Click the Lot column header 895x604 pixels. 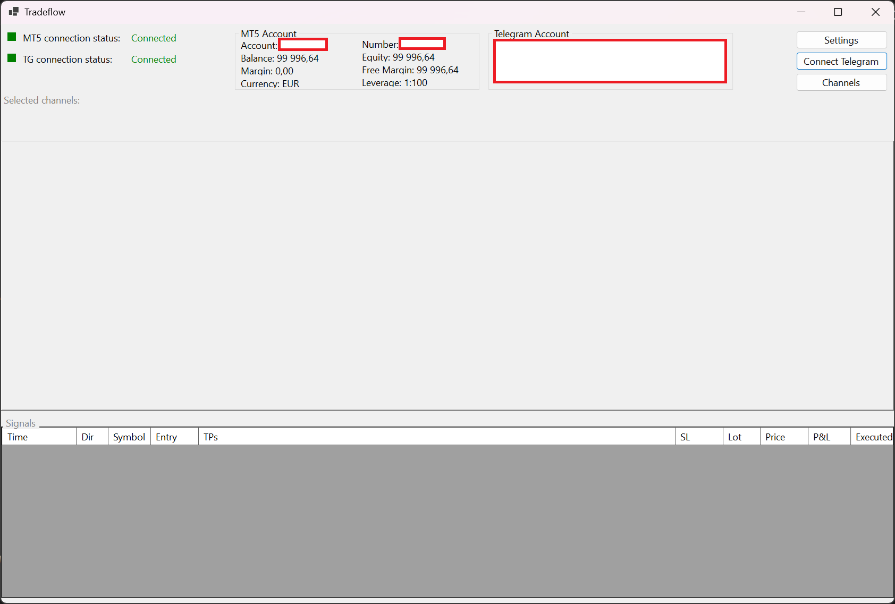pos(741,437)
